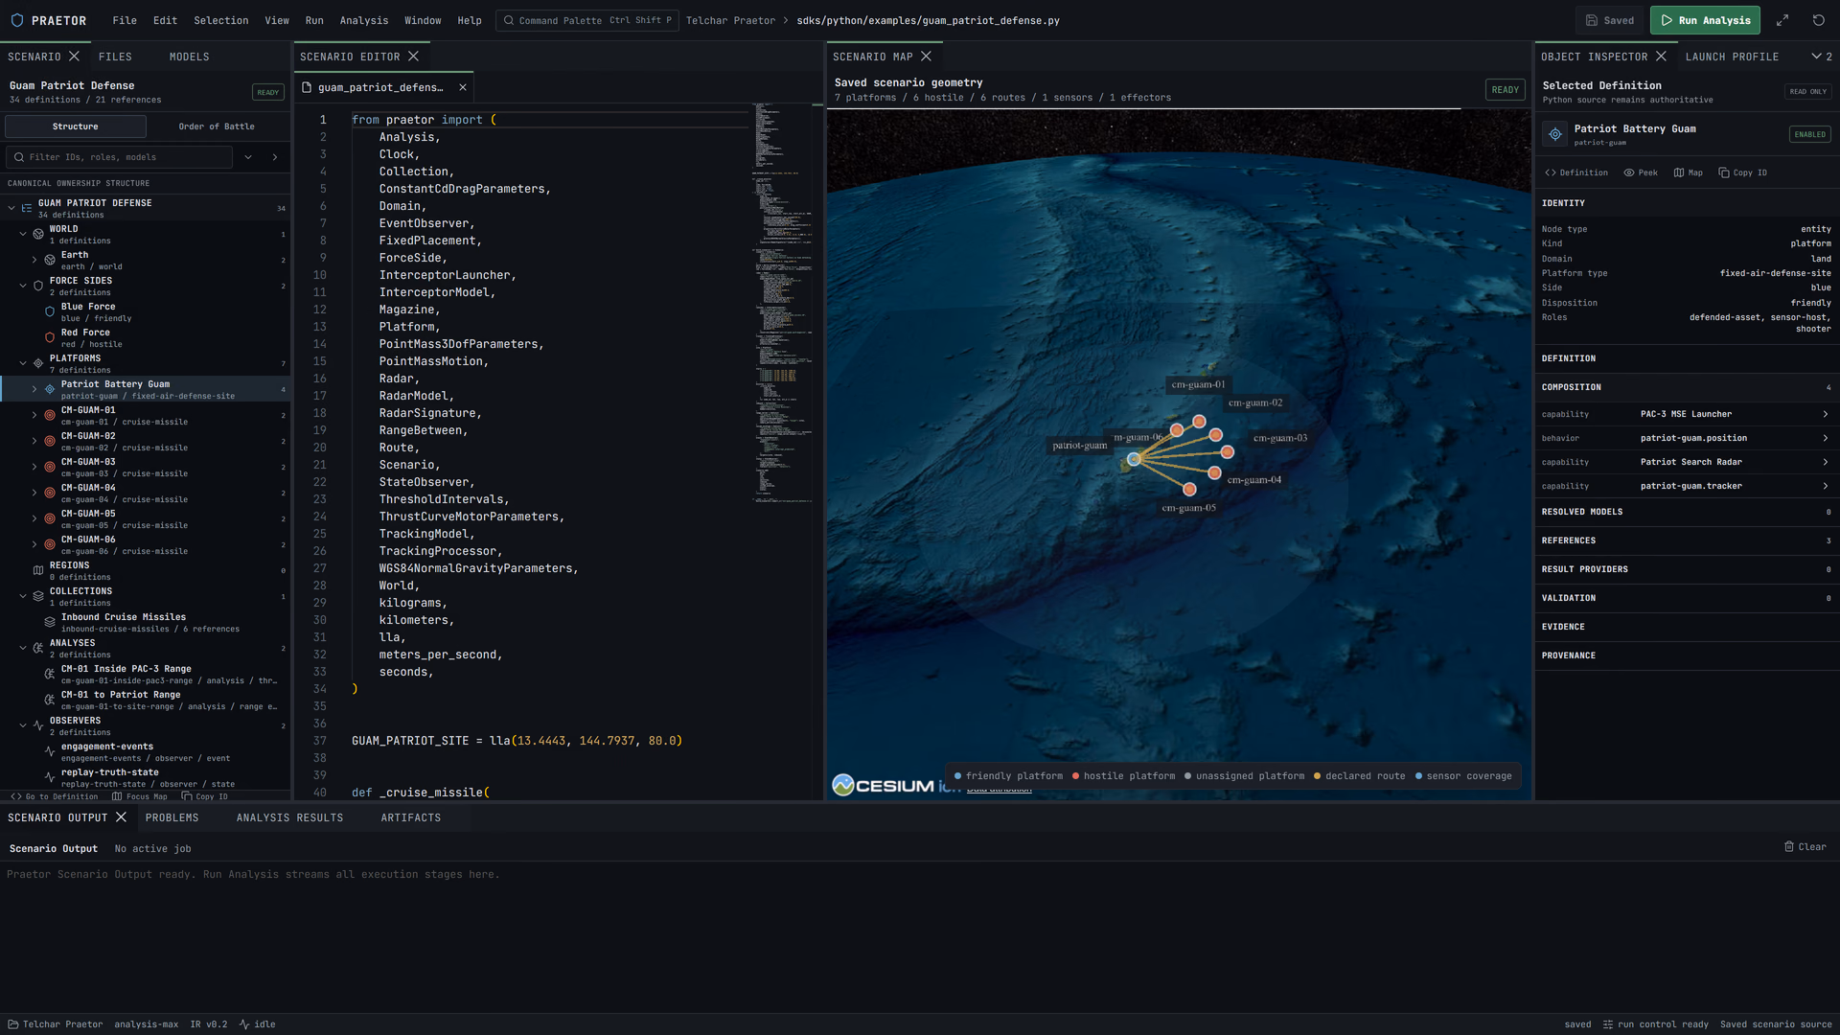Image resolution: width=1840 pixels, height=1035 pixels.
Task: Click the Praetor shield logo icon
Action: 16,20
